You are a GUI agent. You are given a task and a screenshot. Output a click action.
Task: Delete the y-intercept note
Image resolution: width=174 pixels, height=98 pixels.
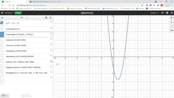click(x=51, y=28)
